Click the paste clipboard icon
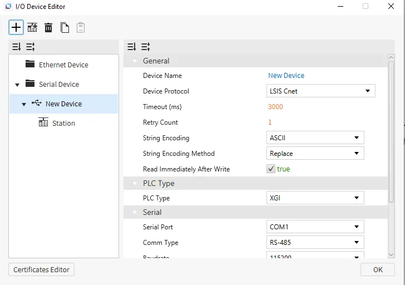Screen dimensions: 405x285 click(x=81, y=27)
